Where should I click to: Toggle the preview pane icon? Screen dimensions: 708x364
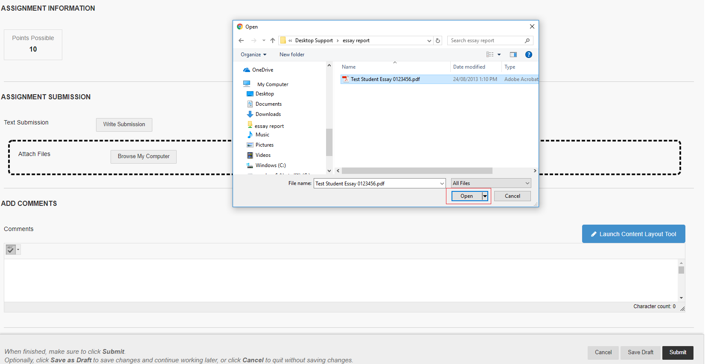pyautogui.click(x=513, y=55)
